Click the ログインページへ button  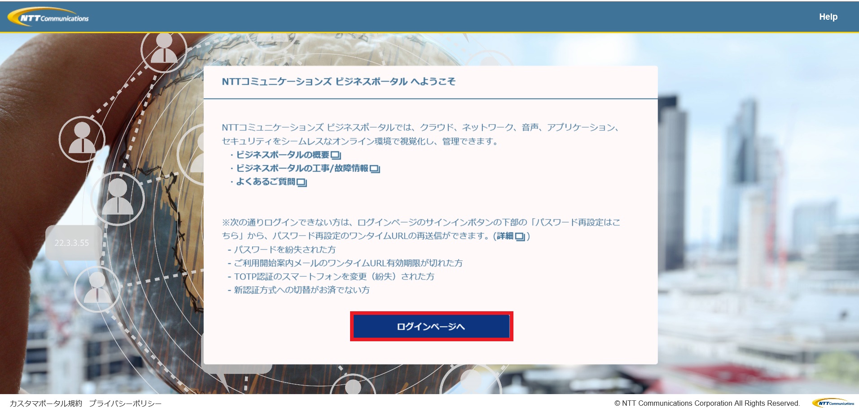click(x=431, y=326)
